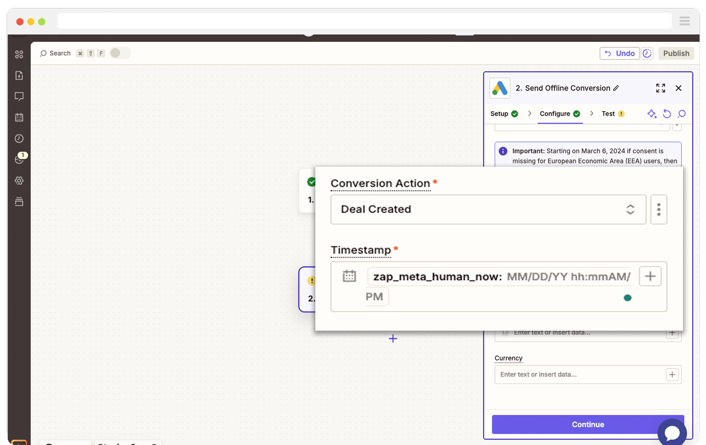Close the Send Offline Conversion panel
This screenshot has width=706, height=445.
678,88
